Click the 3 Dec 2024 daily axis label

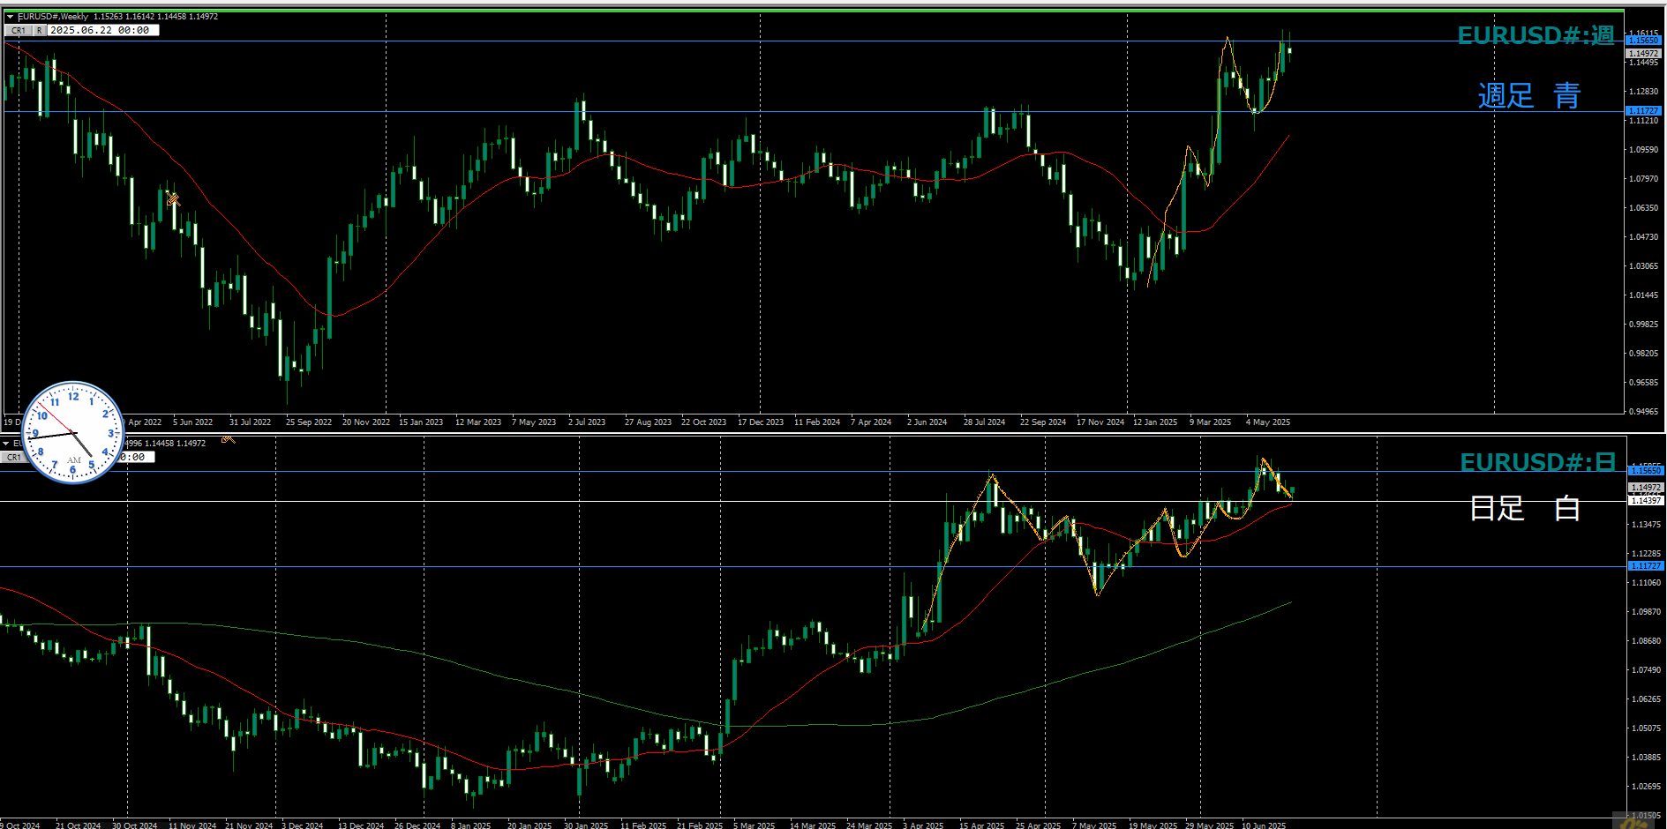[302, 825]
